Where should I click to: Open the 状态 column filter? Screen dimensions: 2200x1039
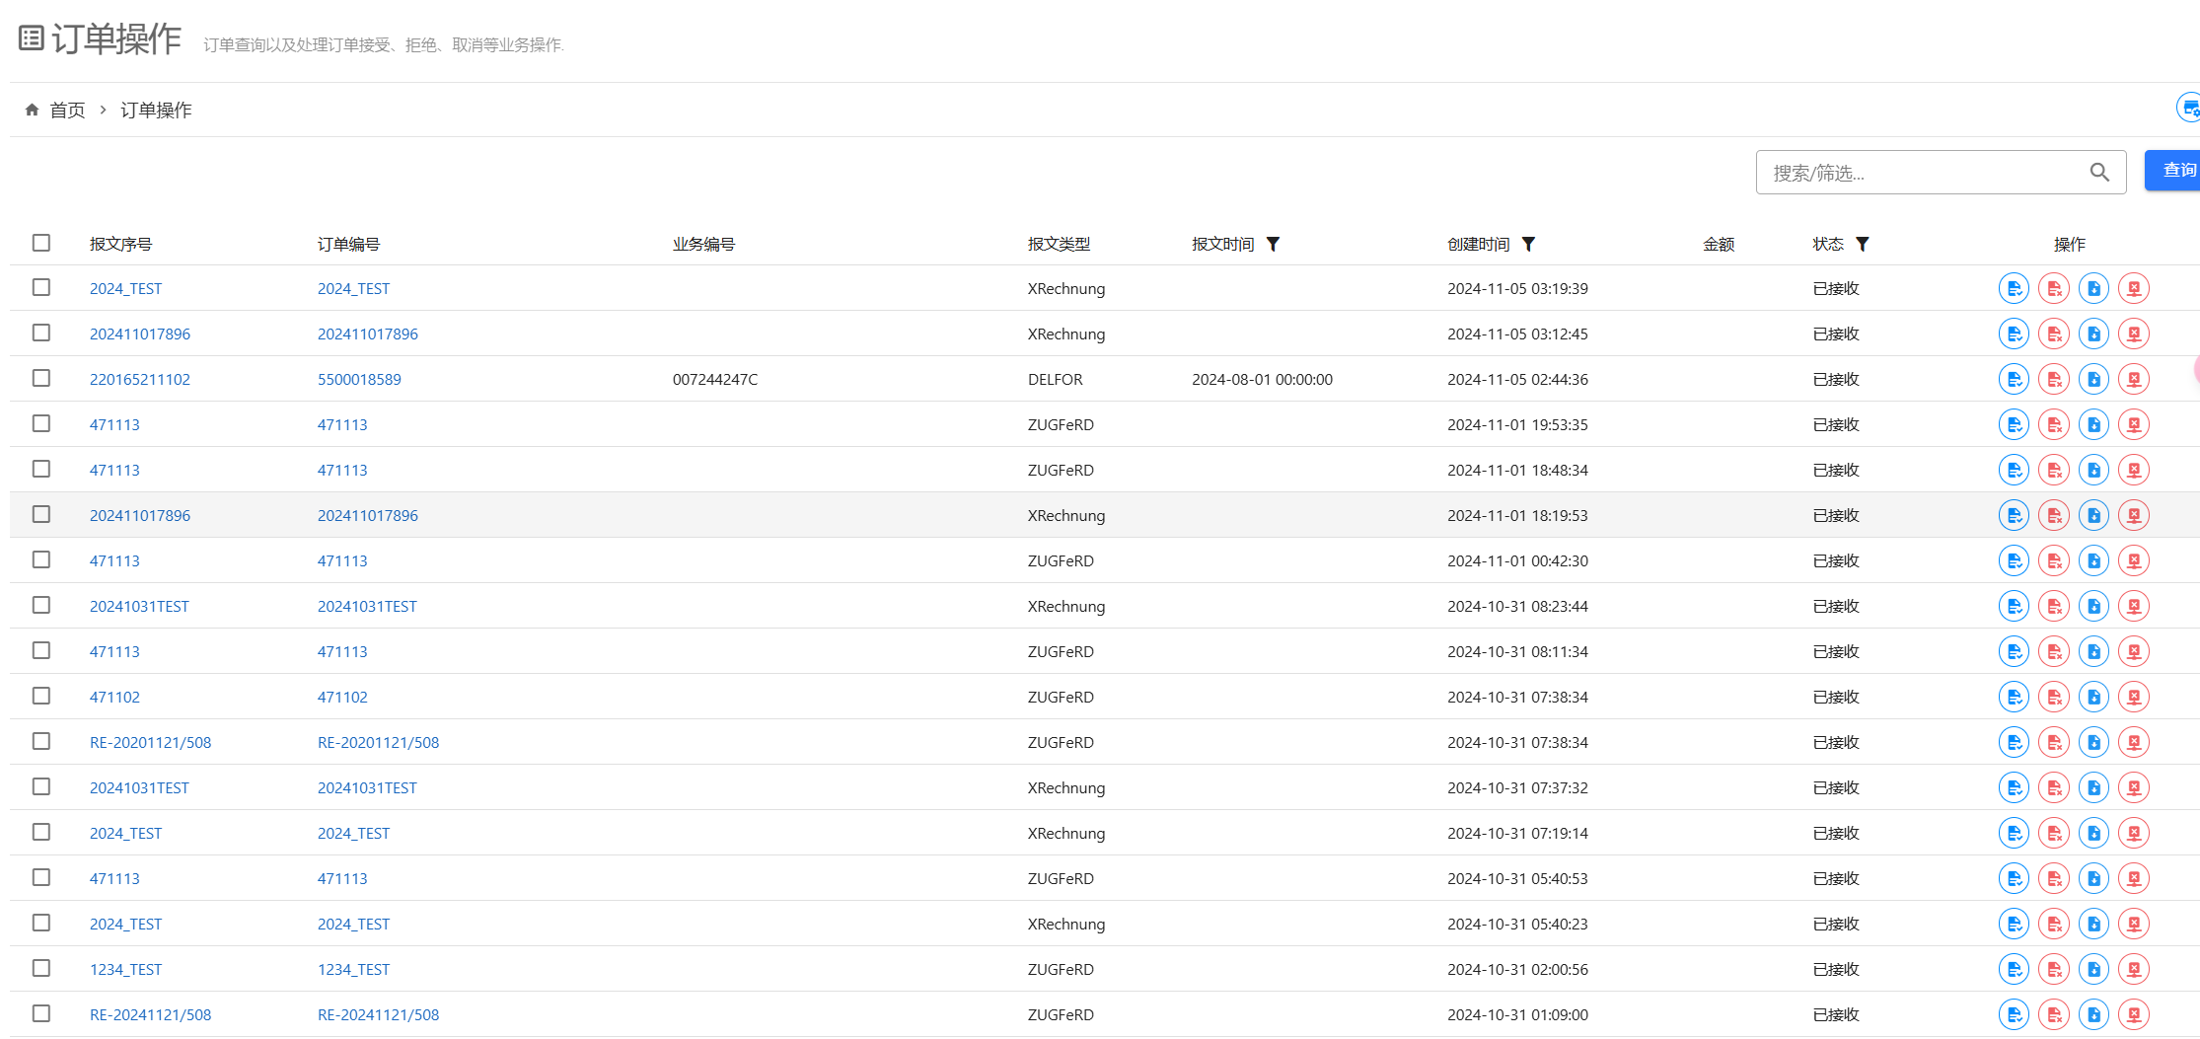tap(1863, 244)
